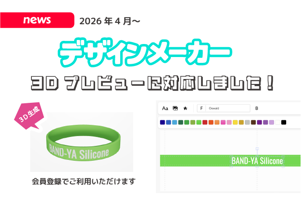Toggle the bold B button
Screen dimensions: 301x198
coord(257,108)
